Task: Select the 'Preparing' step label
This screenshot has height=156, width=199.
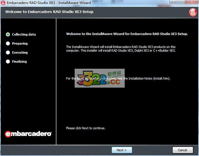Action: pos(20,43)
